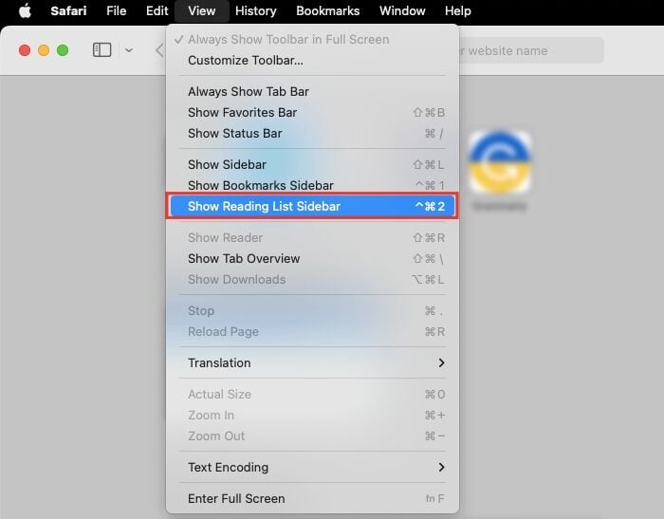Expand the tab group dropdown arrow

[129, 50]
